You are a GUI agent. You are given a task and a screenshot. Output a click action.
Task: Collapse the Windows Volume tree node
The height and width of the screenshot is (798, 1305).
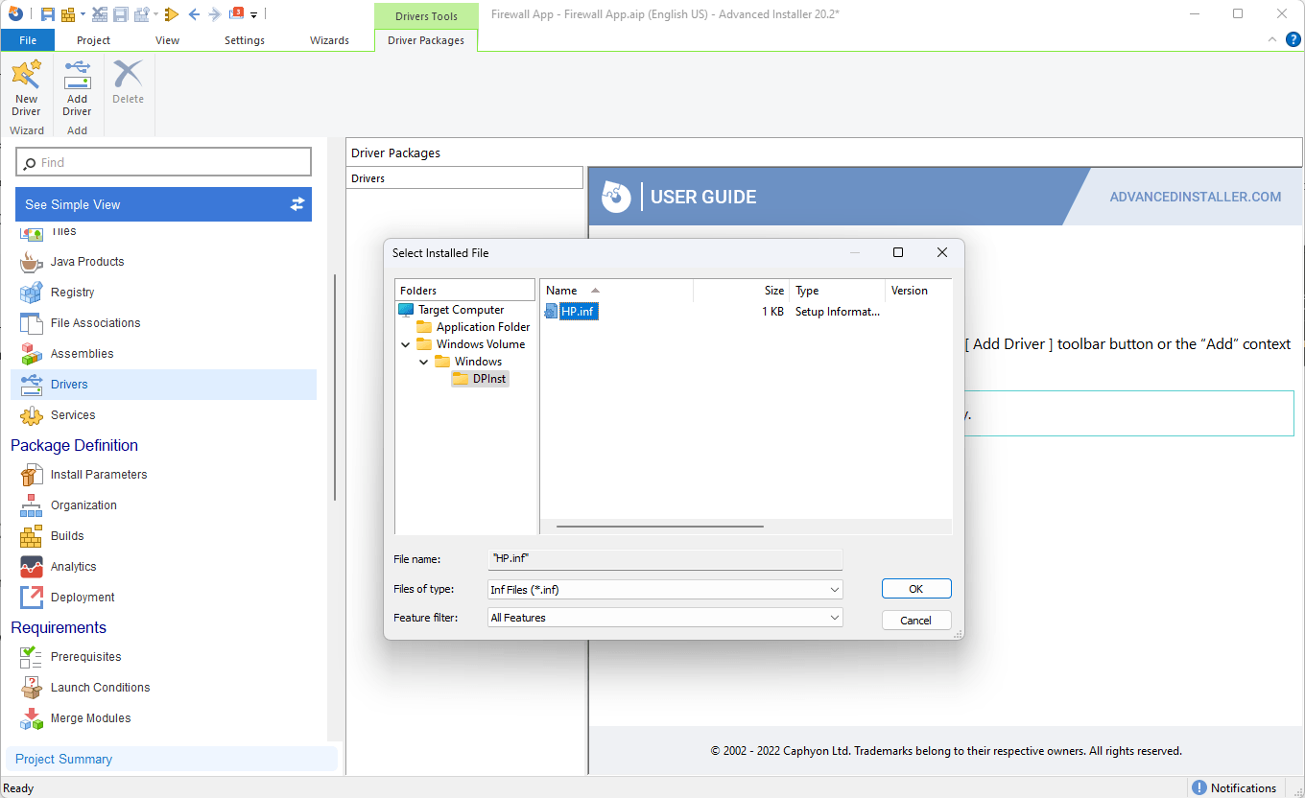[x=406, y=344]
